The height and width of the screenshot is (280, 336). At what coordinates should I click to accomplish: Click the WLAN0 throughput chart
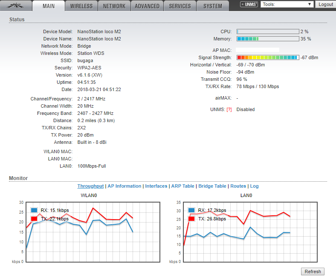pos(93,232)
